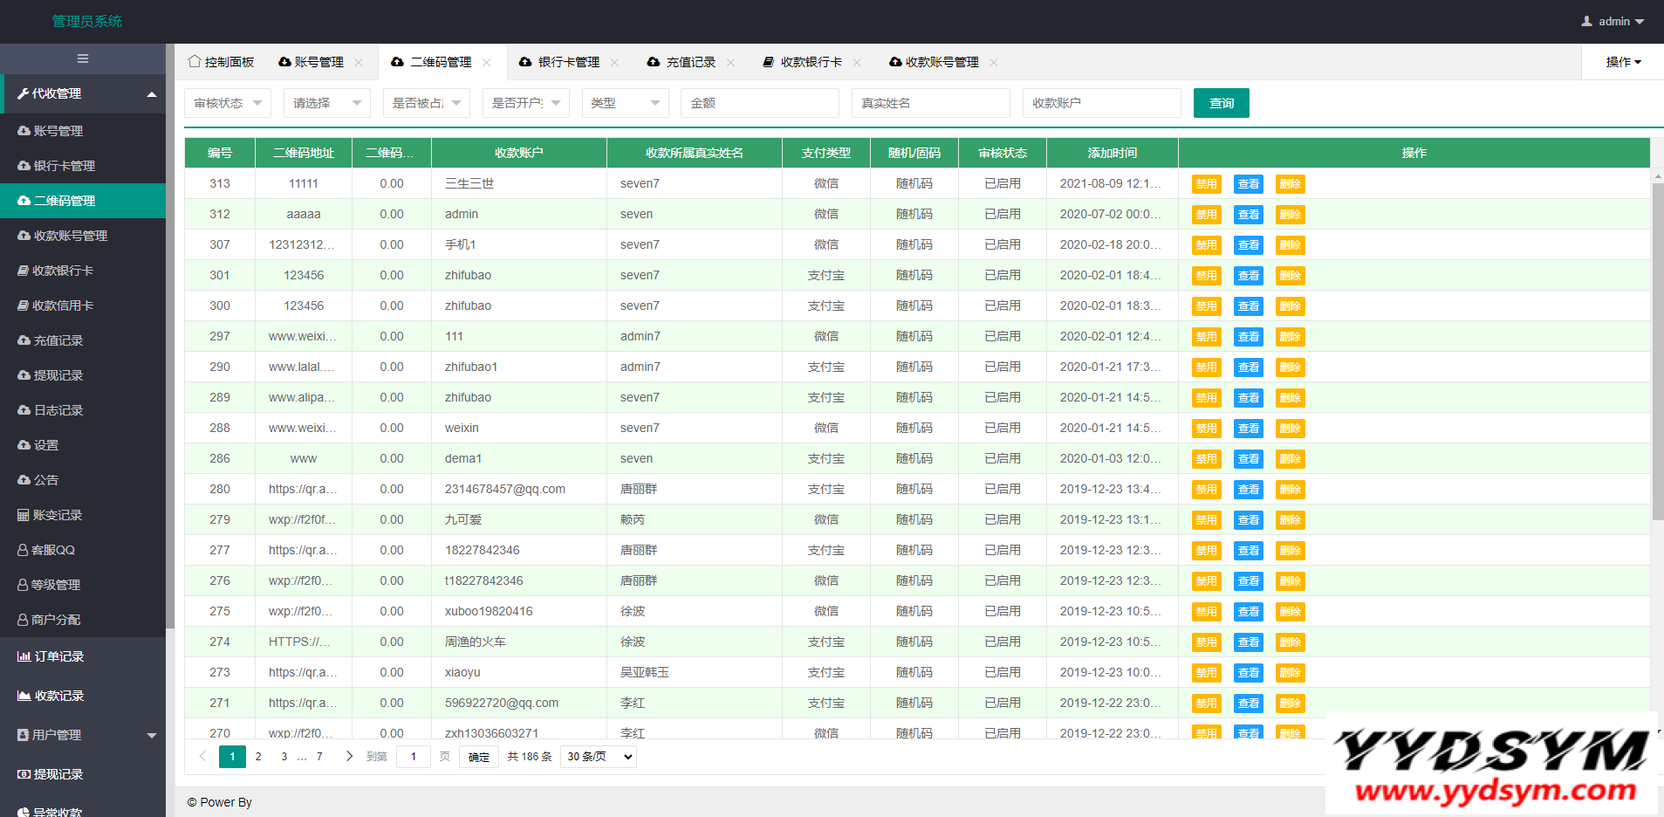This screenshot has width=1664, height=817.
Task: View record 312 using the 查看 button
Action: click(x=1248, y=215)
